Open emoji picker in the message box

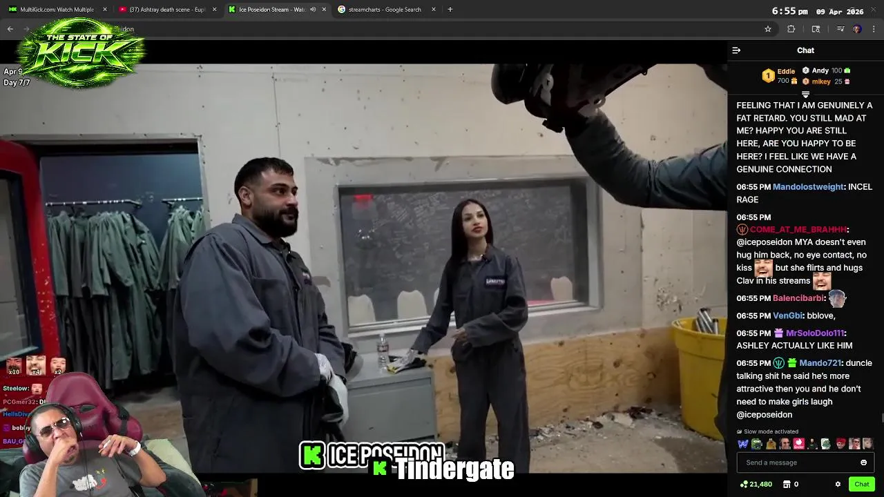(863, 462)
